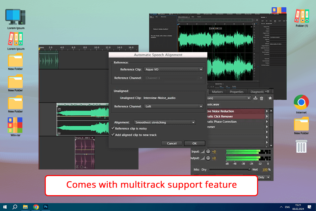Open the Lorem Ipsum computer desktop icon
Viewport: 316px width, 211px height.
pyautogui.click(x=15, y=17)
